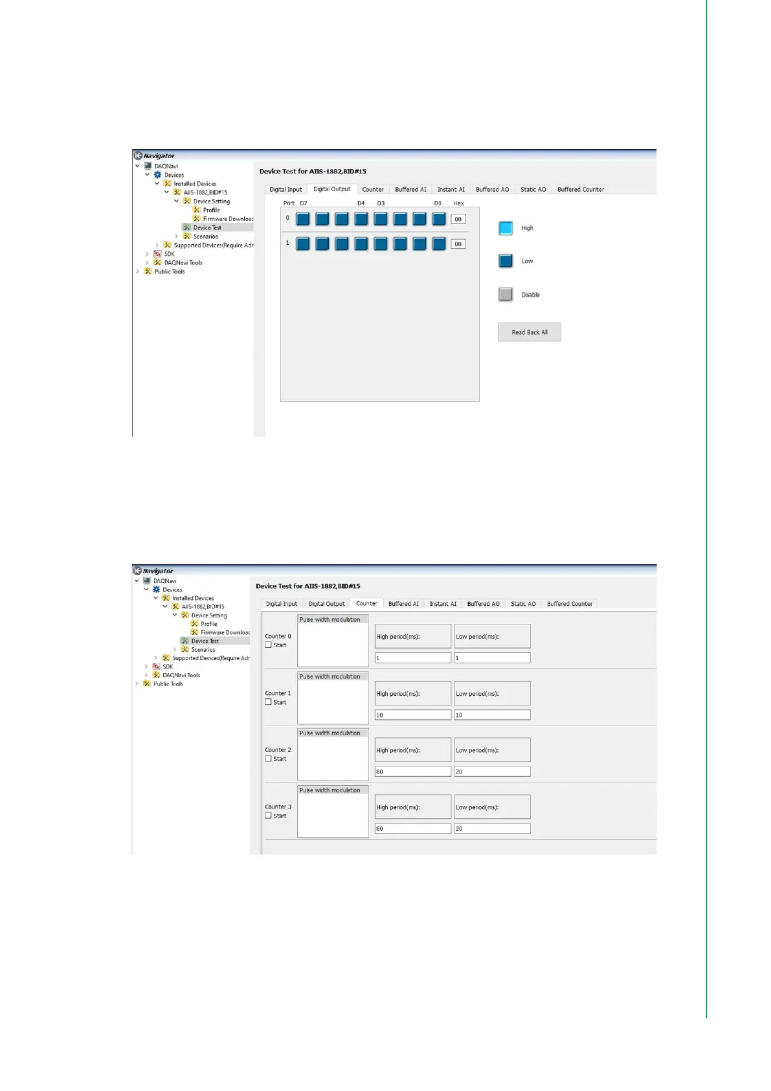This screenshot has width=771, height=1091.
Task: Toggle the Port 0 D7 output bit
Action: click(x=303, y=219)
